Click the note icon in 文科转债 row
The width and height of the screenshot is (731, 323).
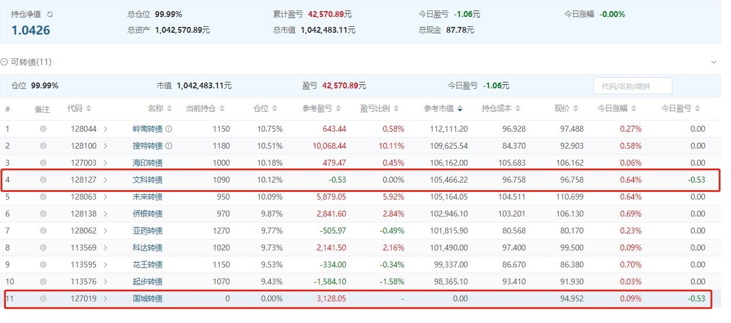pos(43,180)
